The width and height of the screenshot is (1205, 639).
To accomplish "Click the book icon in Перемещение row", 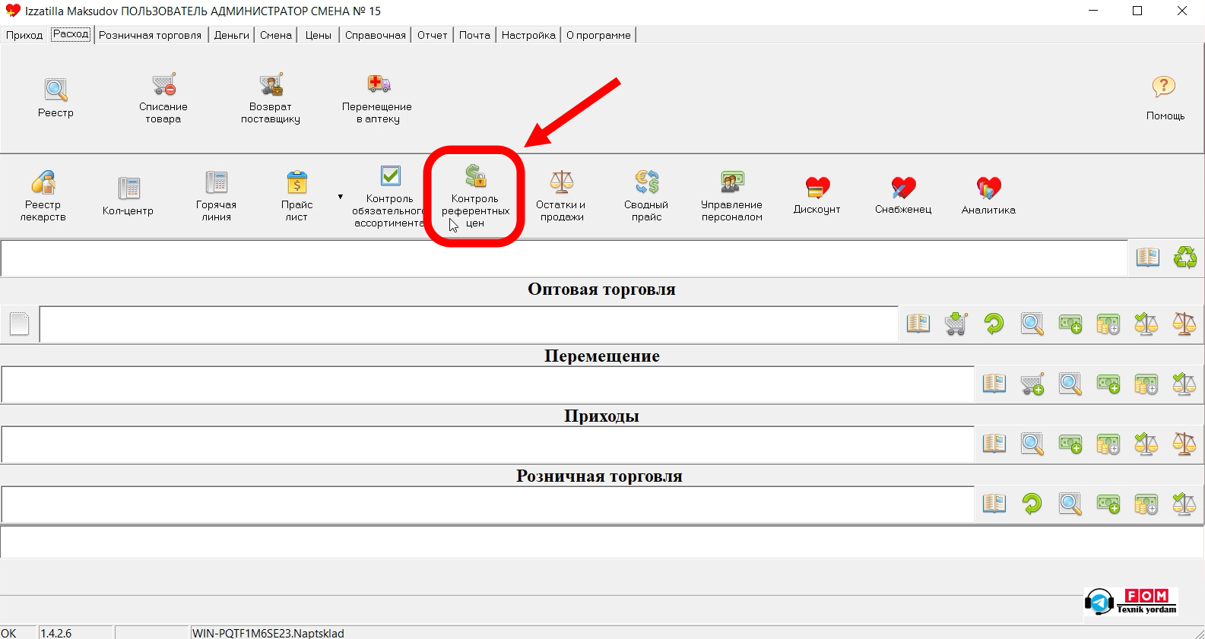I will click(x=994, y=384).
